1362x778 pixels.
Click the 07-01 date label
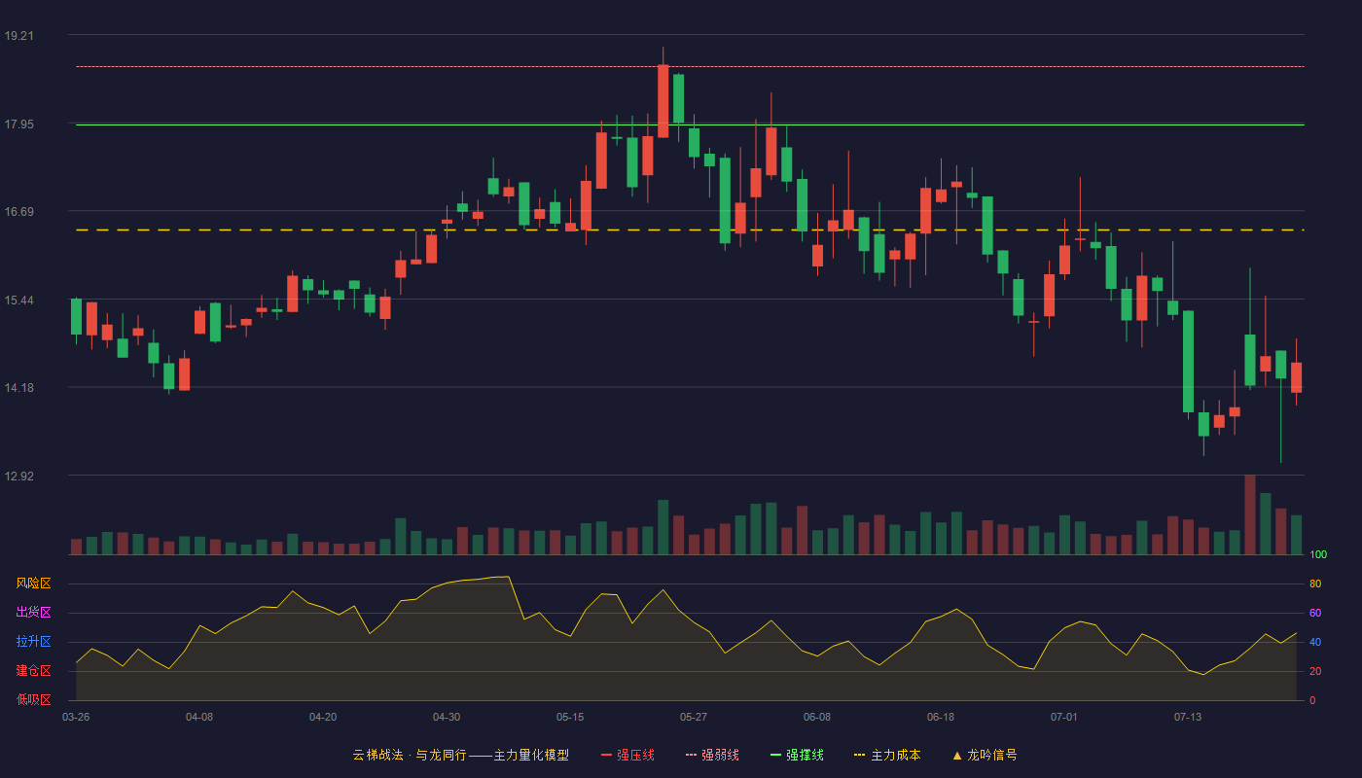[x=1064, y=717]
